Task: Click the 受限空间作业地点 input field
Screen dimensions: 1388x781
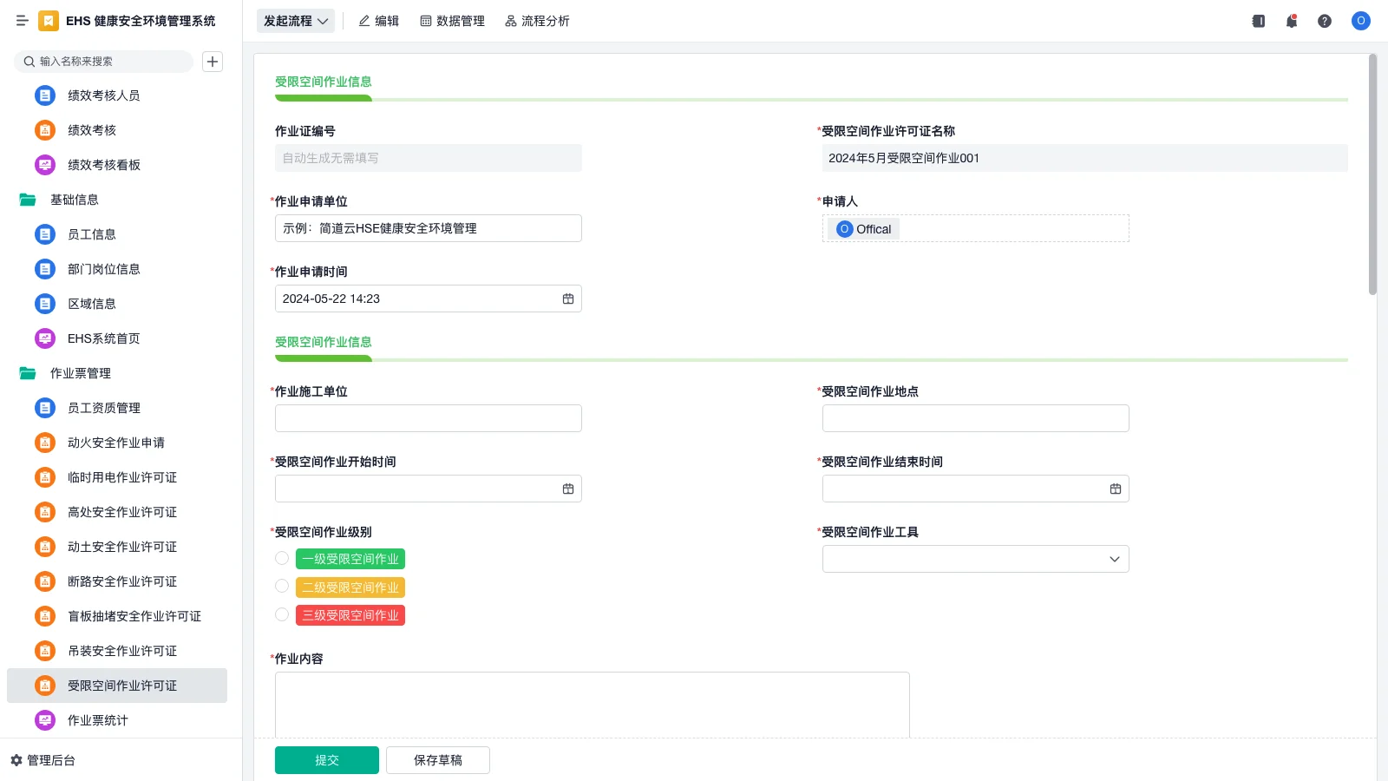Action: coord(975,417)
